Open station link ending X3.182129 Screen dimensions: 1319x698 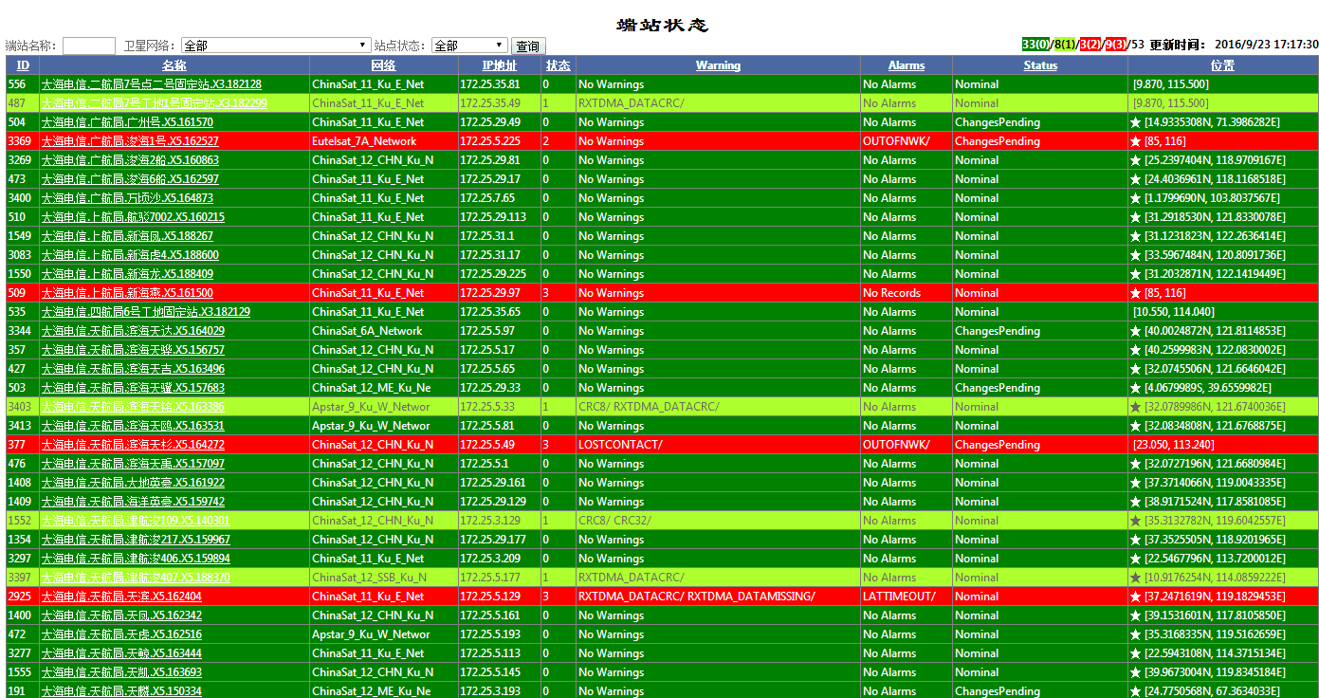tap(146, 312)
